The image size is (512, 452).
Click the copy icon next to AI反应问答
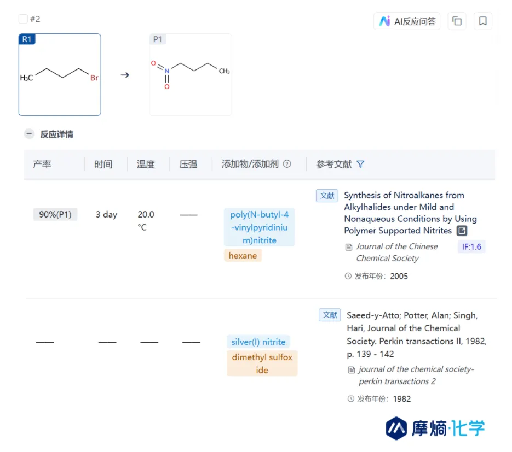pos(457,21)
